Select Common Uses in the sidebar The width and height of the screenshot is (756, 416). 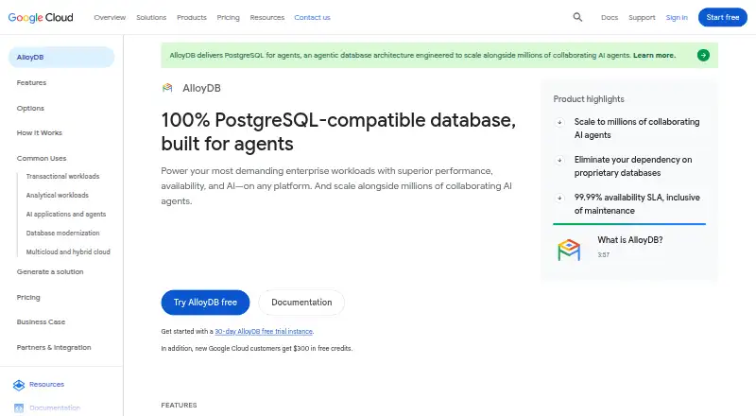click(42, 158)
